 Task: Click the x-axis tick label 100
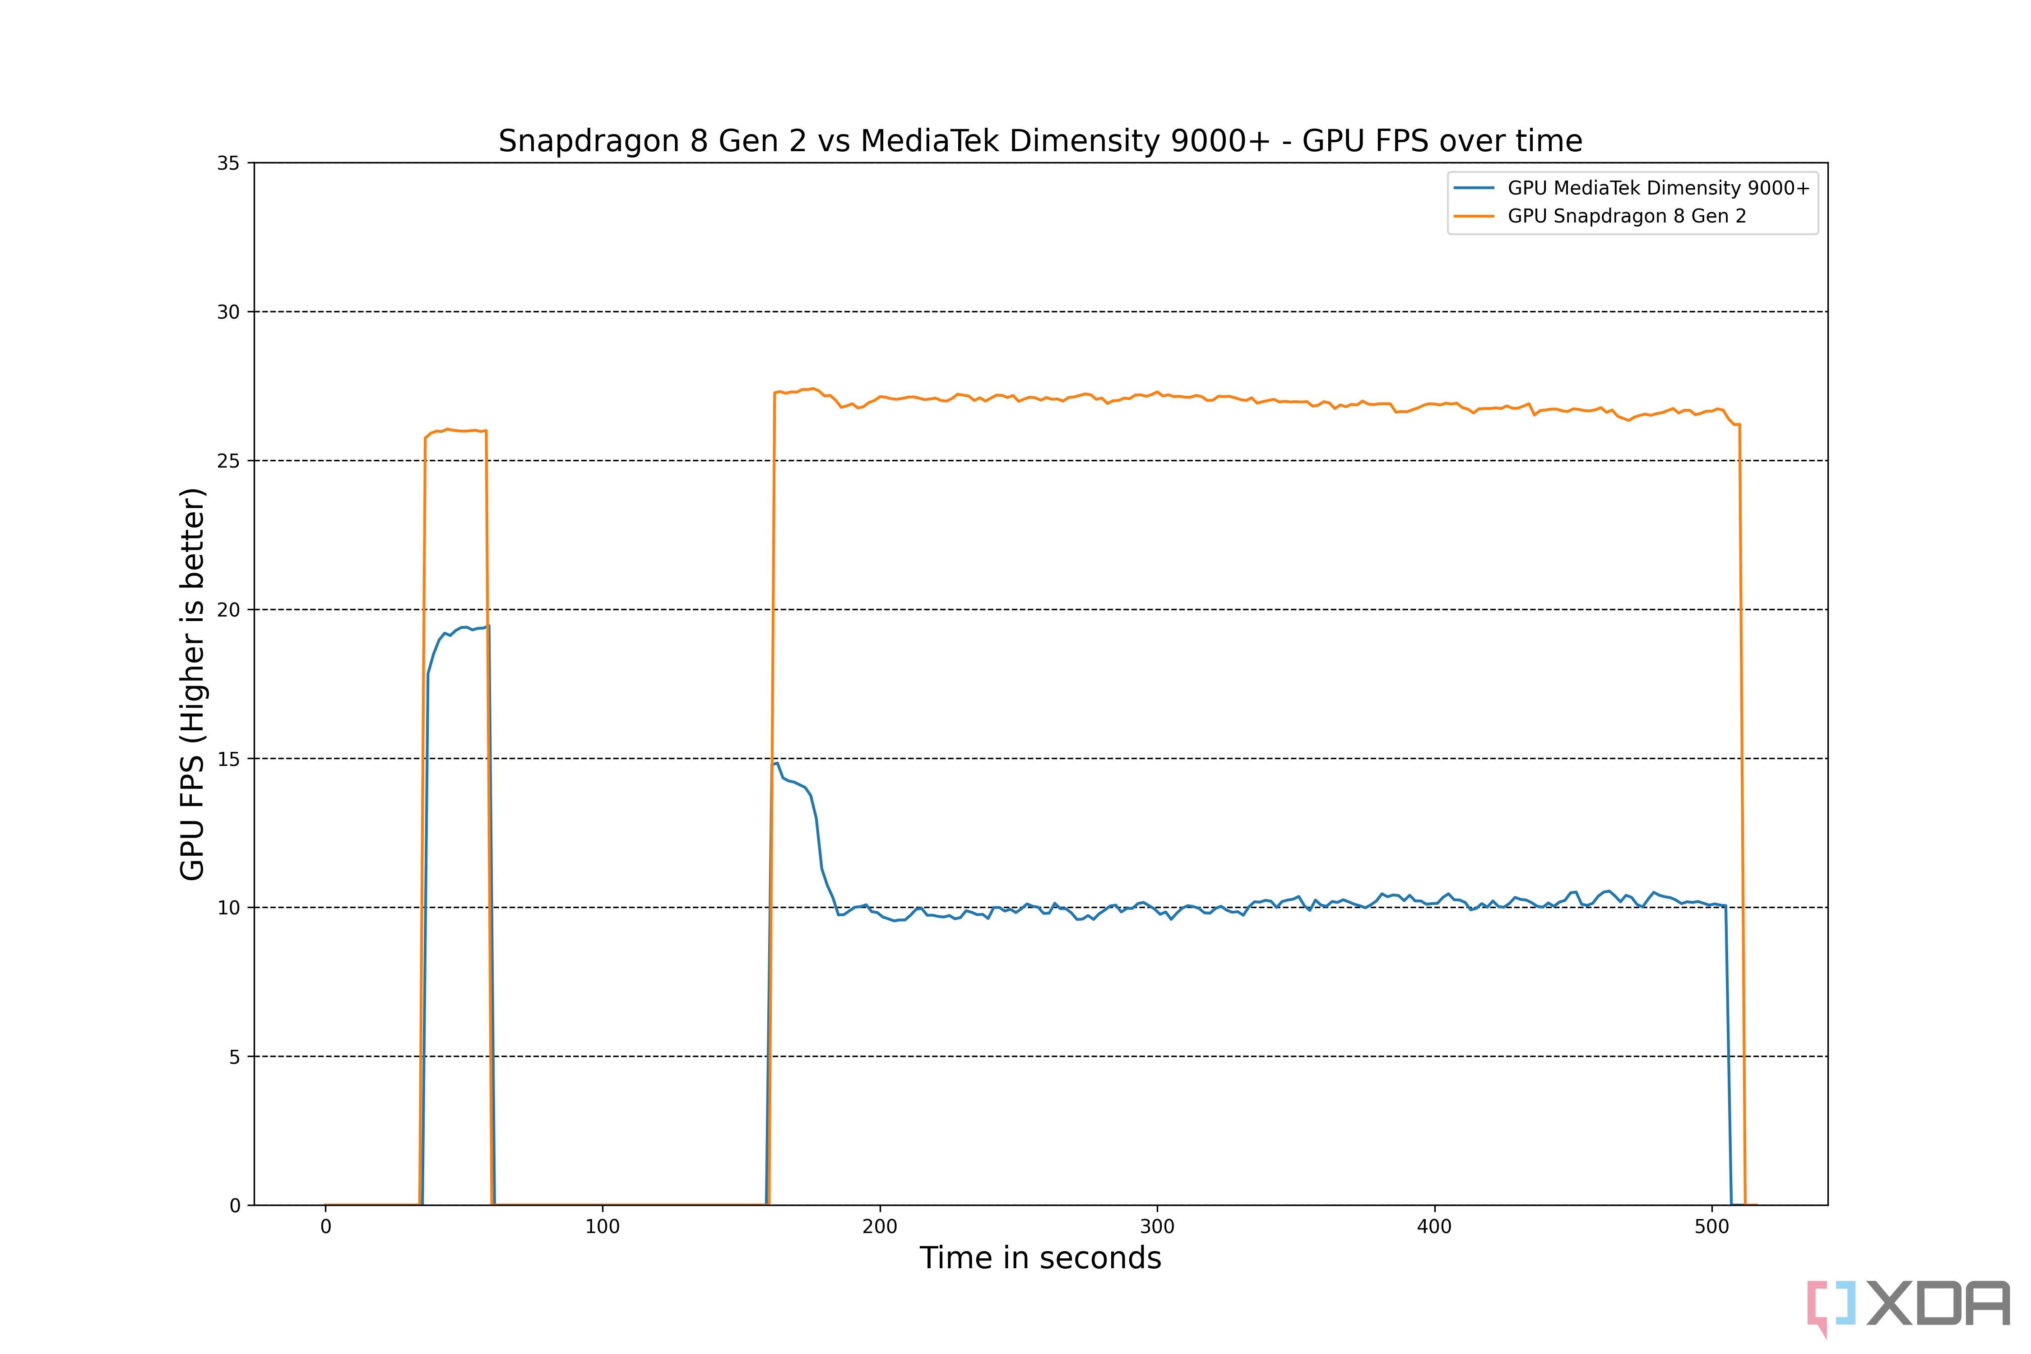pyautogui.click(x=603, y=1227)
